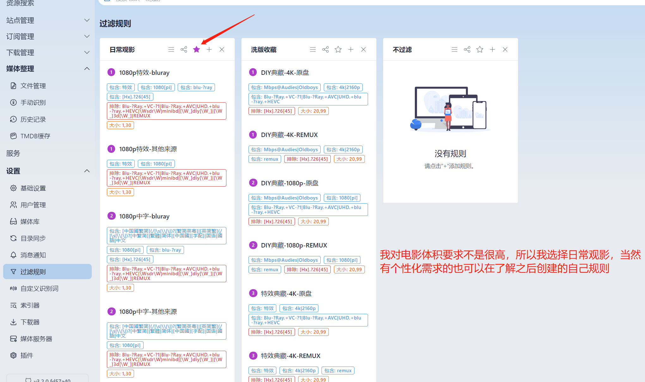Open 消息通知 in the sidebar
645x382 pixels.
pyautogui.click(x=47, y=255)
